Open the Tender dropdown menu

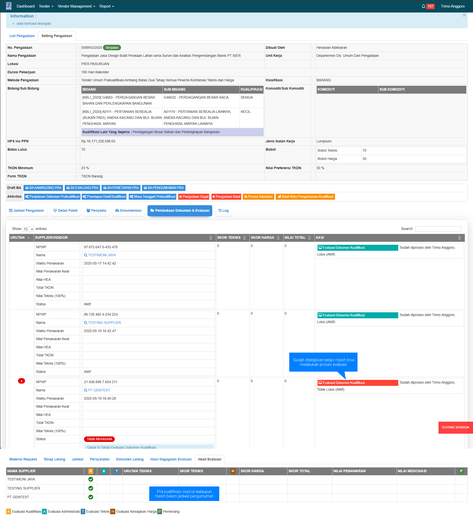(x=46, y=6)
